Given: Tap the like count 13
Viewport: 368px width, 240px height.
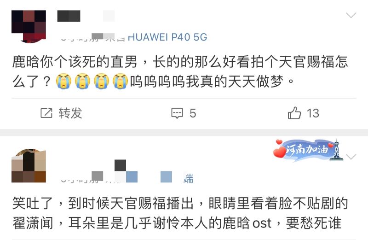Looking at the screenshot, I should 313,113.
